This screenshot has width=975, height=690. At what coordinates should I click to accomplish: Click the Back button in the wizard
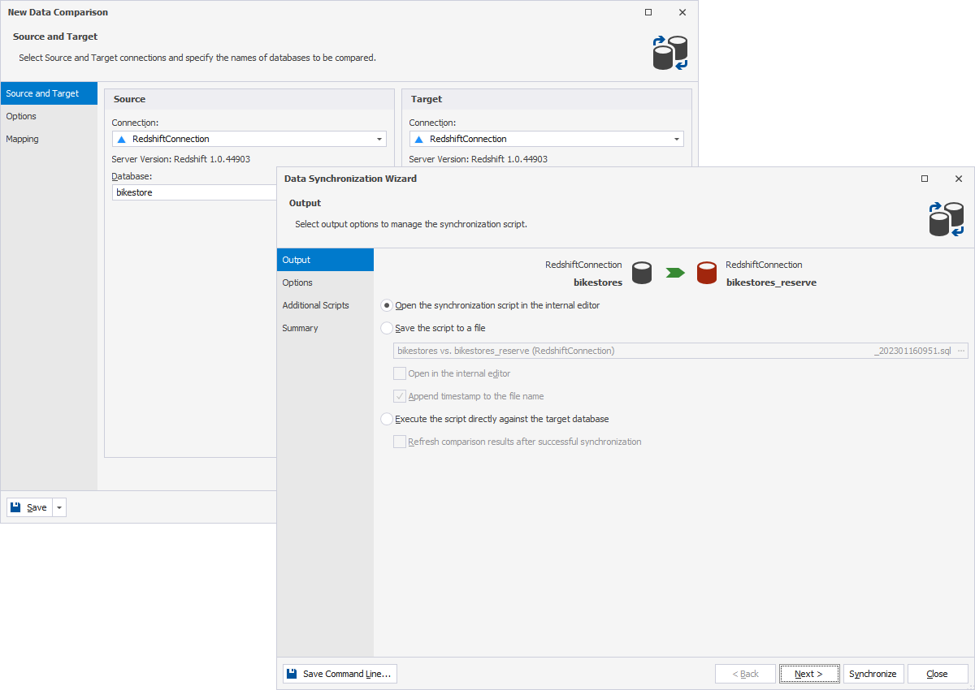click(745, 674)
